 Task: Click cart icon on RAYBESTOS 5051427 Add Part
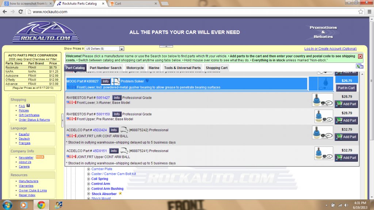pos(339,104)
